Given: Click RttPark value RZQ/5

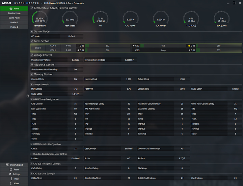Looking at the screenshot, I should click(182, 158).
